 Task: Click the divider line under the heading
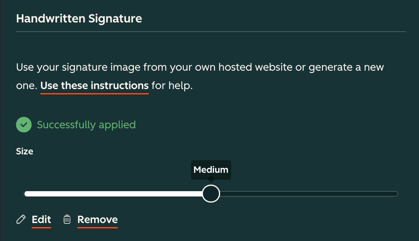pyautogui.click(x=211, y=31)
